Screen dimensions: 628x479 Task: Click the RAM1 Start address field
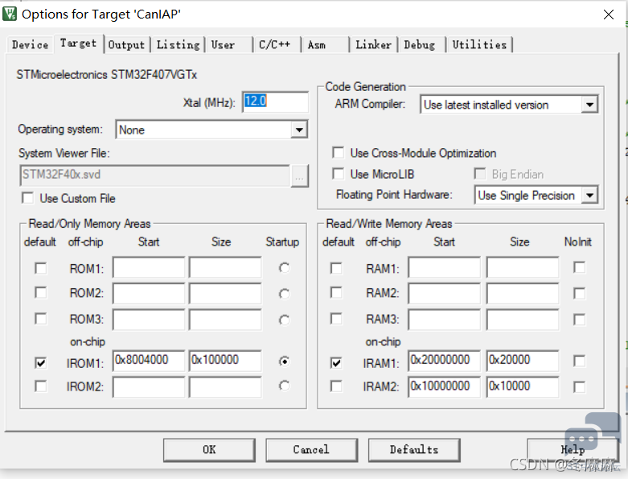pos(444,267)
